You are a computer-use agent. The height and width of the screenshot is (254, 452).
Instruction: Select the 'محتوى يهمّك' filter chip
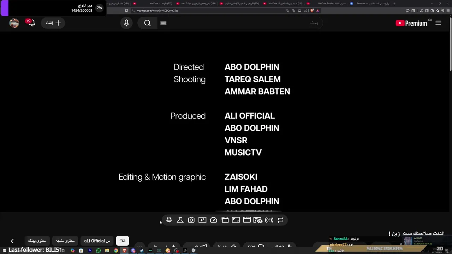[37, 241]
